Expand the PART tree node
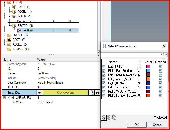 click(x=10, y=7)
